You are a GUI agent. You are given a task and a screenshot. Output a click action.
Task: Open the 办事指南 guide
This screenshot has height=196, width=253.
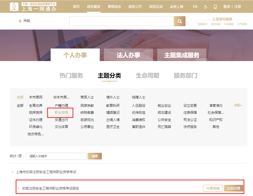coord(213,188)
